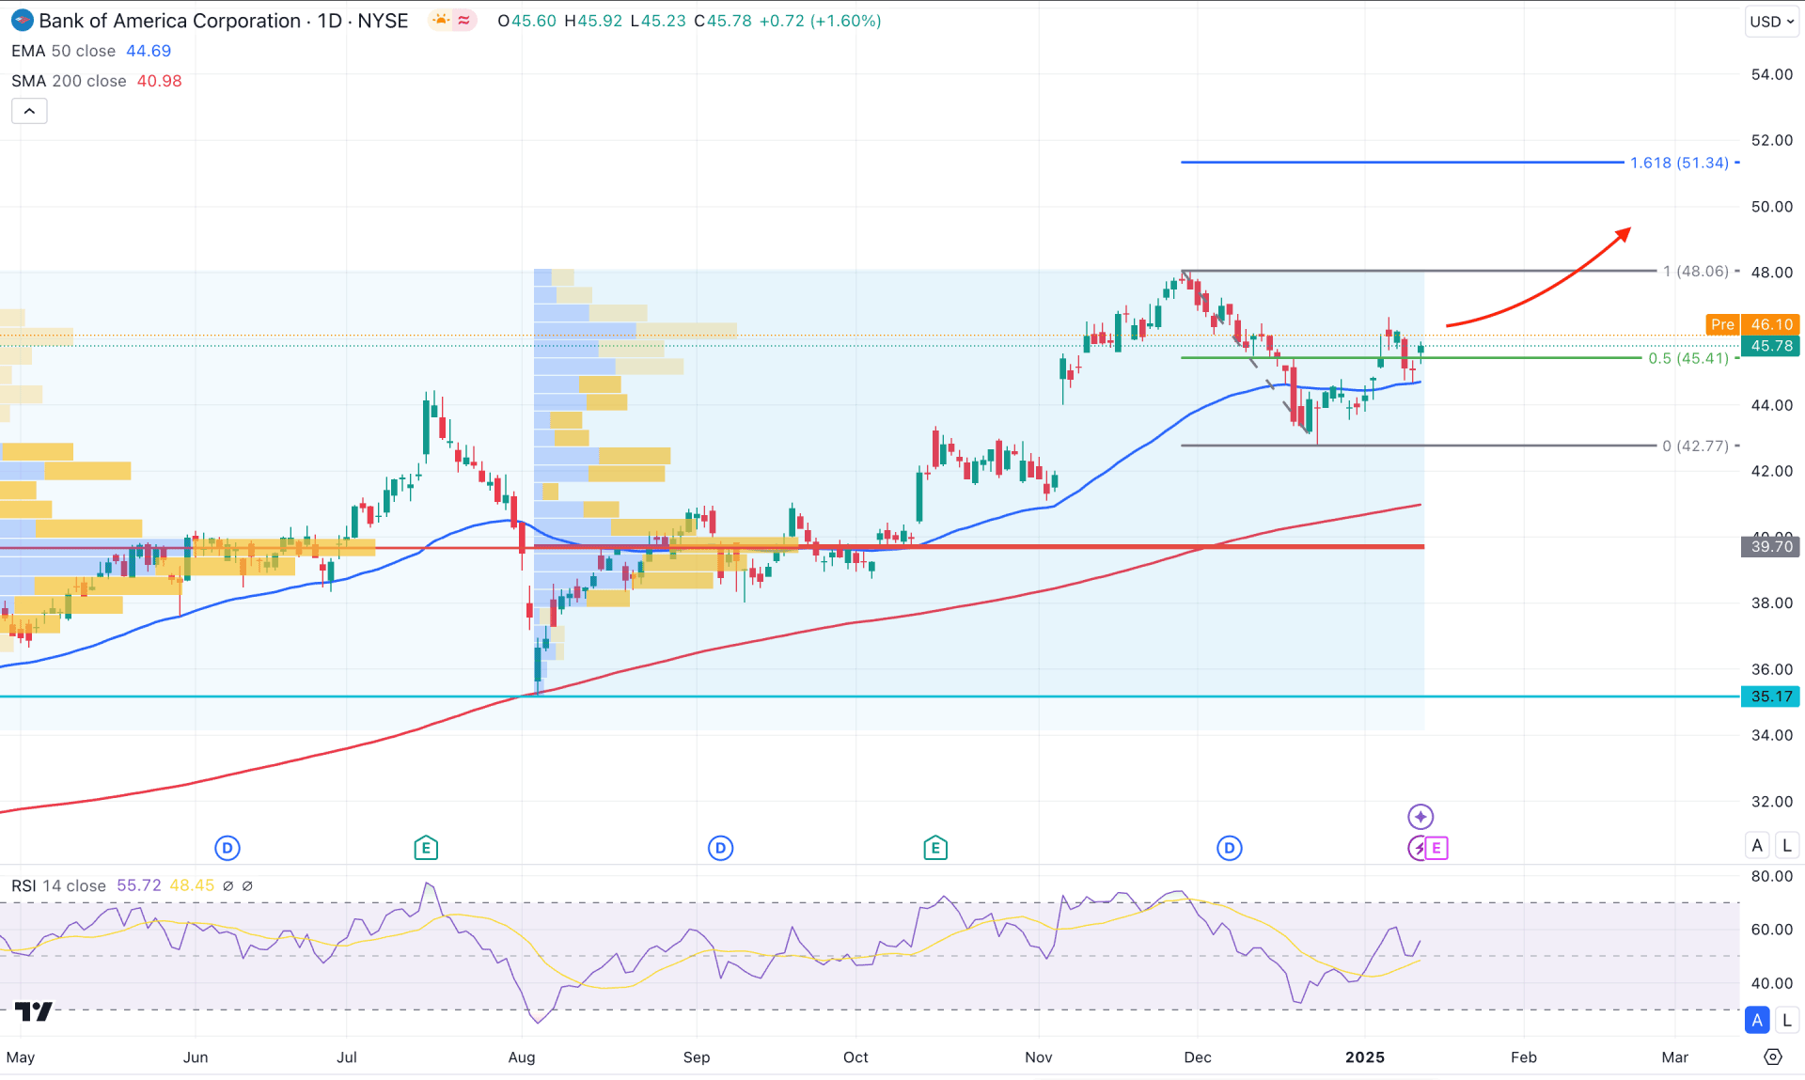Select the 0.5 (45.41) Fibonacci level label
This screenshot has height=1080, width=1805.
coord(1688,358)
